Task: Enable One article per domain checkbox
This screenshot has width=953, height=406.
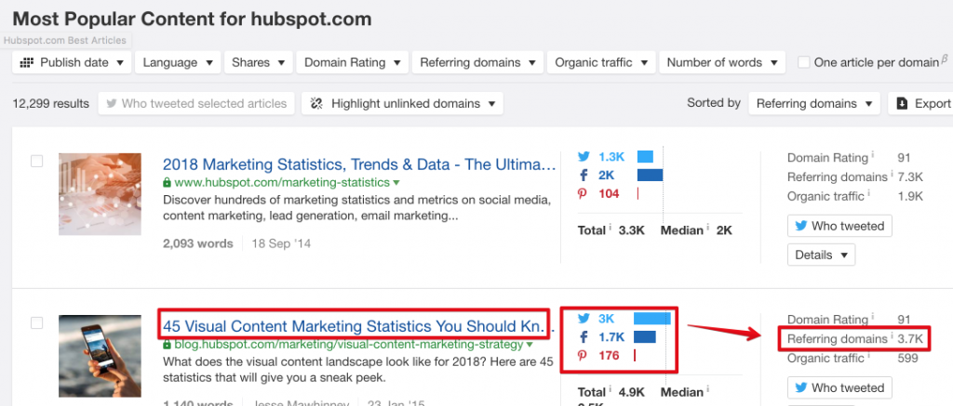Action: (804, 62)
